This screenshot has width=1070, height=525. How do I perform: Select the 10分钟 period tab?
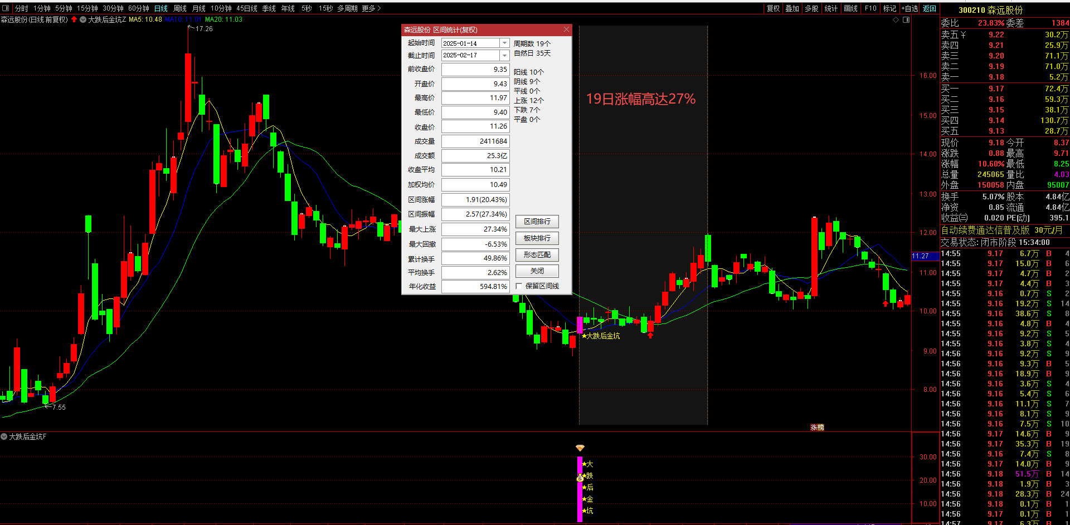pyautogui.click(x=221, y=8)
